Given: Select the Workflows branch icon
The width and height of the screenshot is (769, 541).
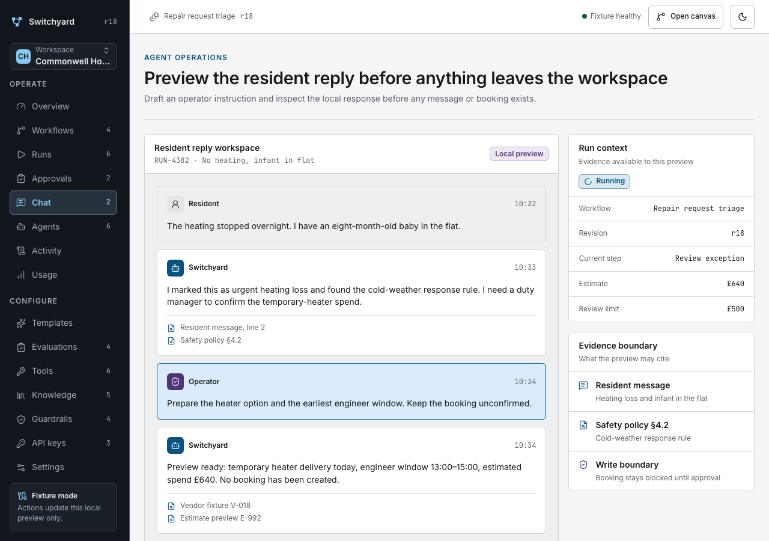Looking at the screenshot, I should 21,130.
